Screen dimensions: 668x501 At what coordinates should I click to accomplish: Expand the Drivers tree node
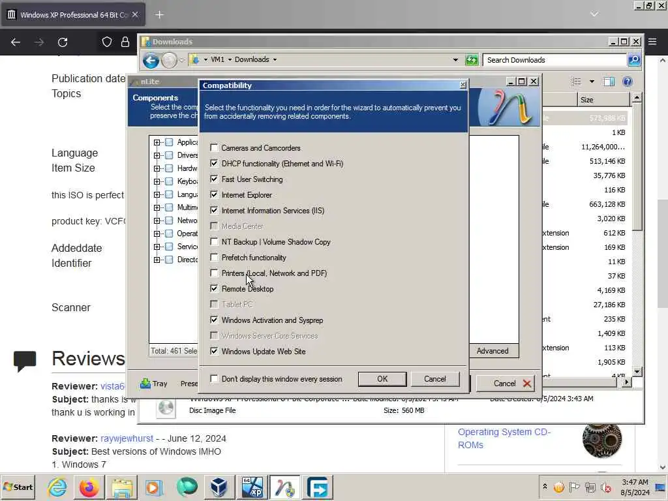157,155
